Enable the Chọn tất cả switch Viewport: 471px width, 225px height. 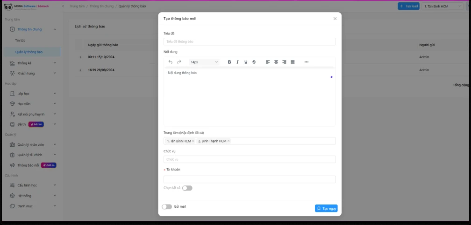[x=187, y=188]
